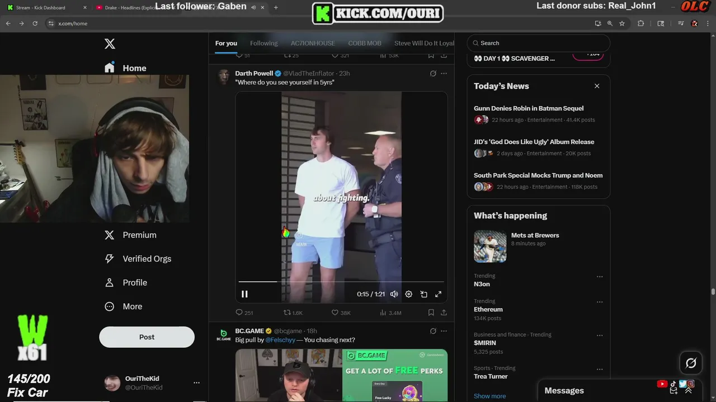716x402 pixels.
Task: Open Profile in the sidebar
Action: (126, 283)
